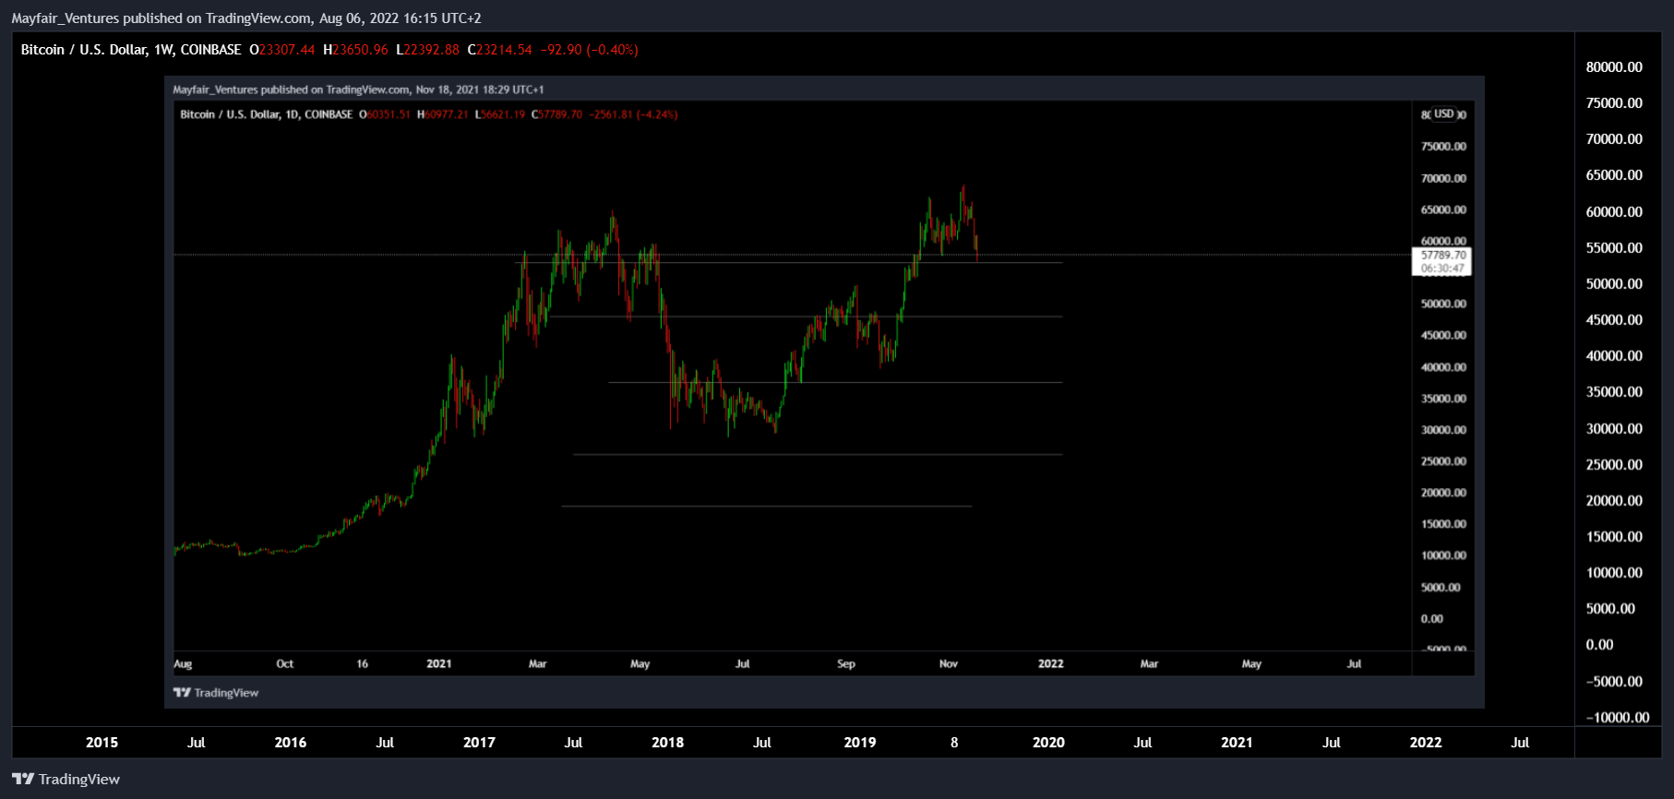Open the USD currency selector on the embedded chart
The height and width of the screenshot is (799, 1674).
pos(1444,114)
